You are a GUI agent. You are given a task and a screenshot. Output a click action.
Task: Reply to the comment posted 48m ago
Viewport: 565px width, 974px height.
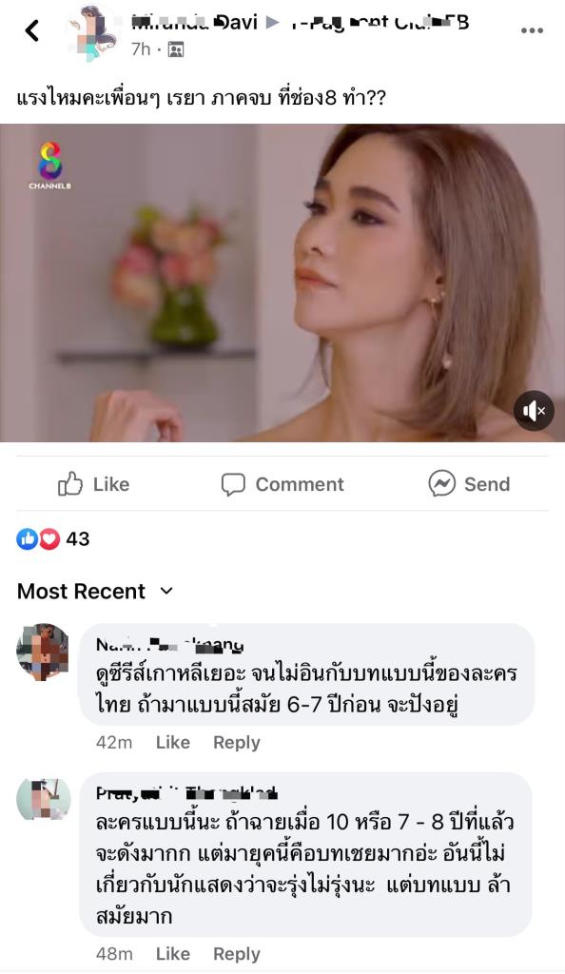237,955
